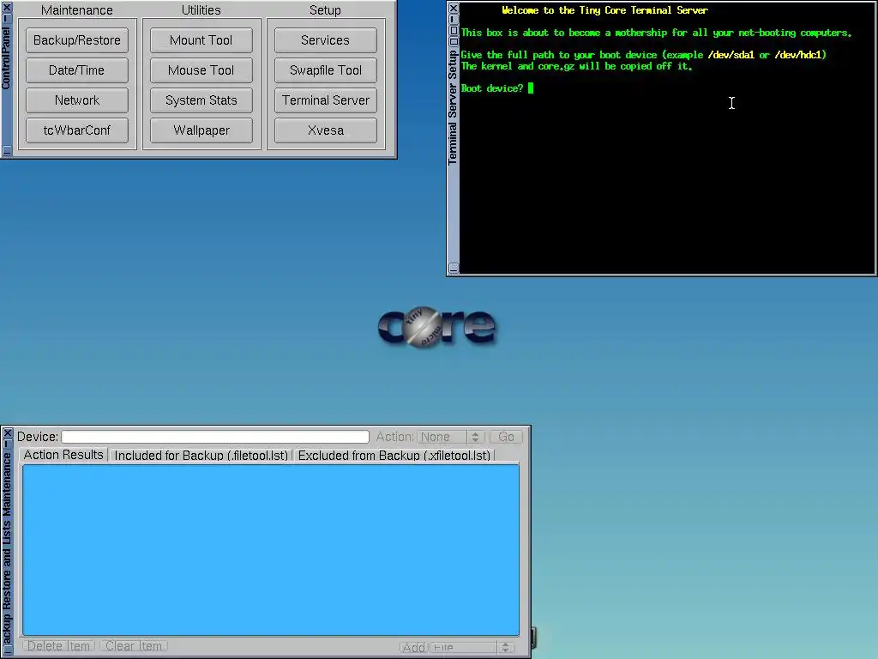Viewport: 878px width, 659px height.
Task: Click the Welcome to Tiny Core Terminal Server line
Action: coord(604,10)
